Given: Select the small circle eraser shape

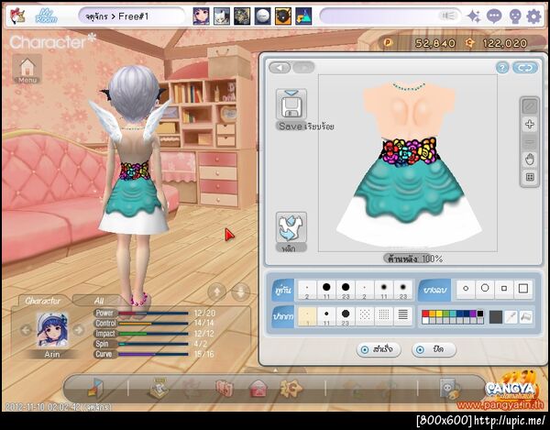Looking at the screenshot, I should coord(466,289).
